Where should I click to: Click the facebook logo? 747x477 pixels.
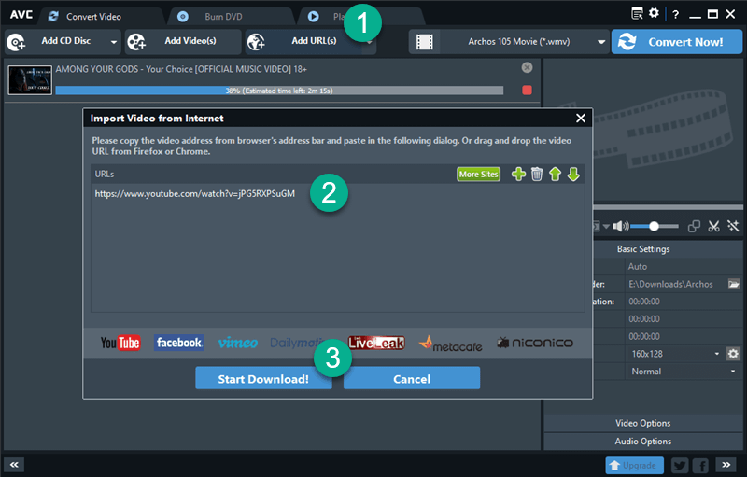pyautogui.click(x=179, y=343)
